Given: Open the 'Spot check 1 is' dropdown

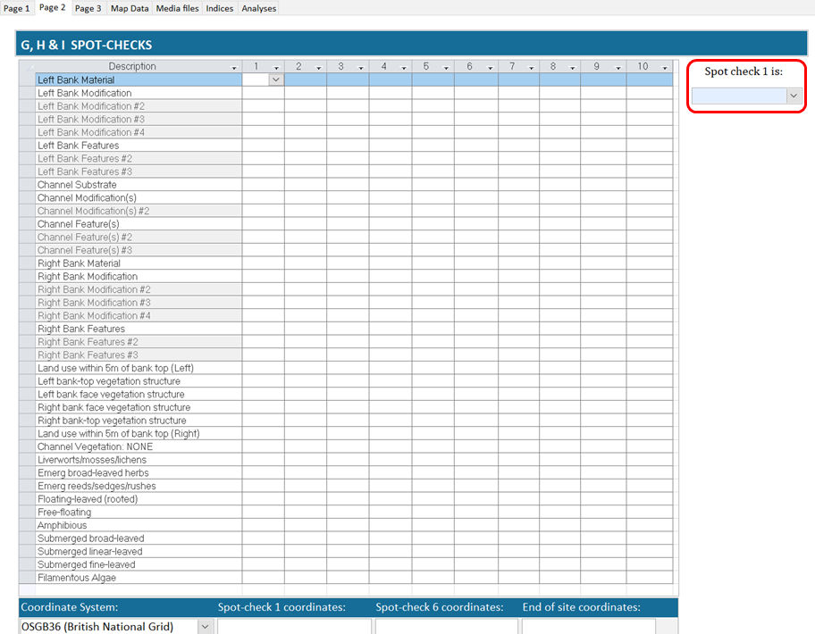Looking at the screenshot, I should [x=794, y=96].
